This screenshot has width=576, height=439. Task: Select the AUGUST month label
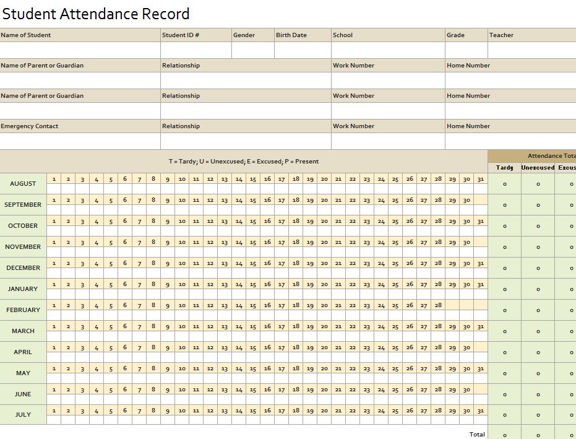tap(23, 183)
